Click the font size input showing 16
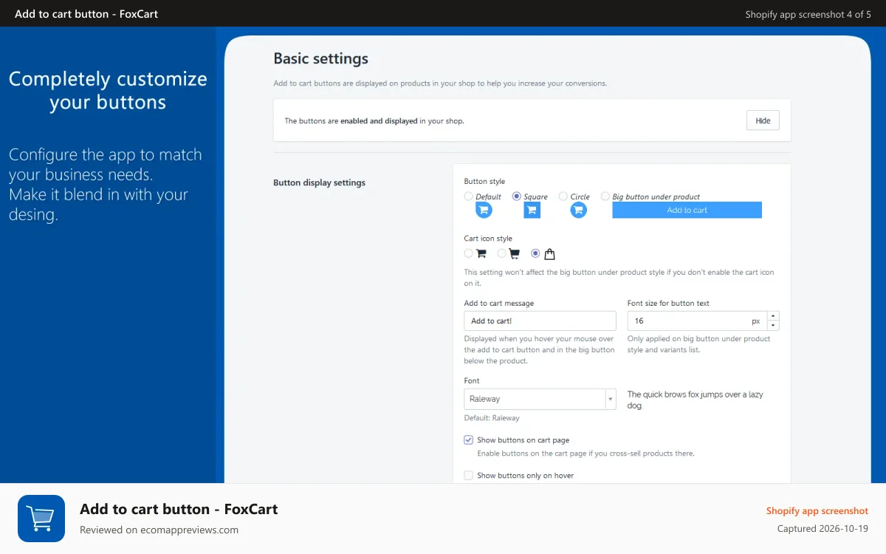 click(697, 321)
